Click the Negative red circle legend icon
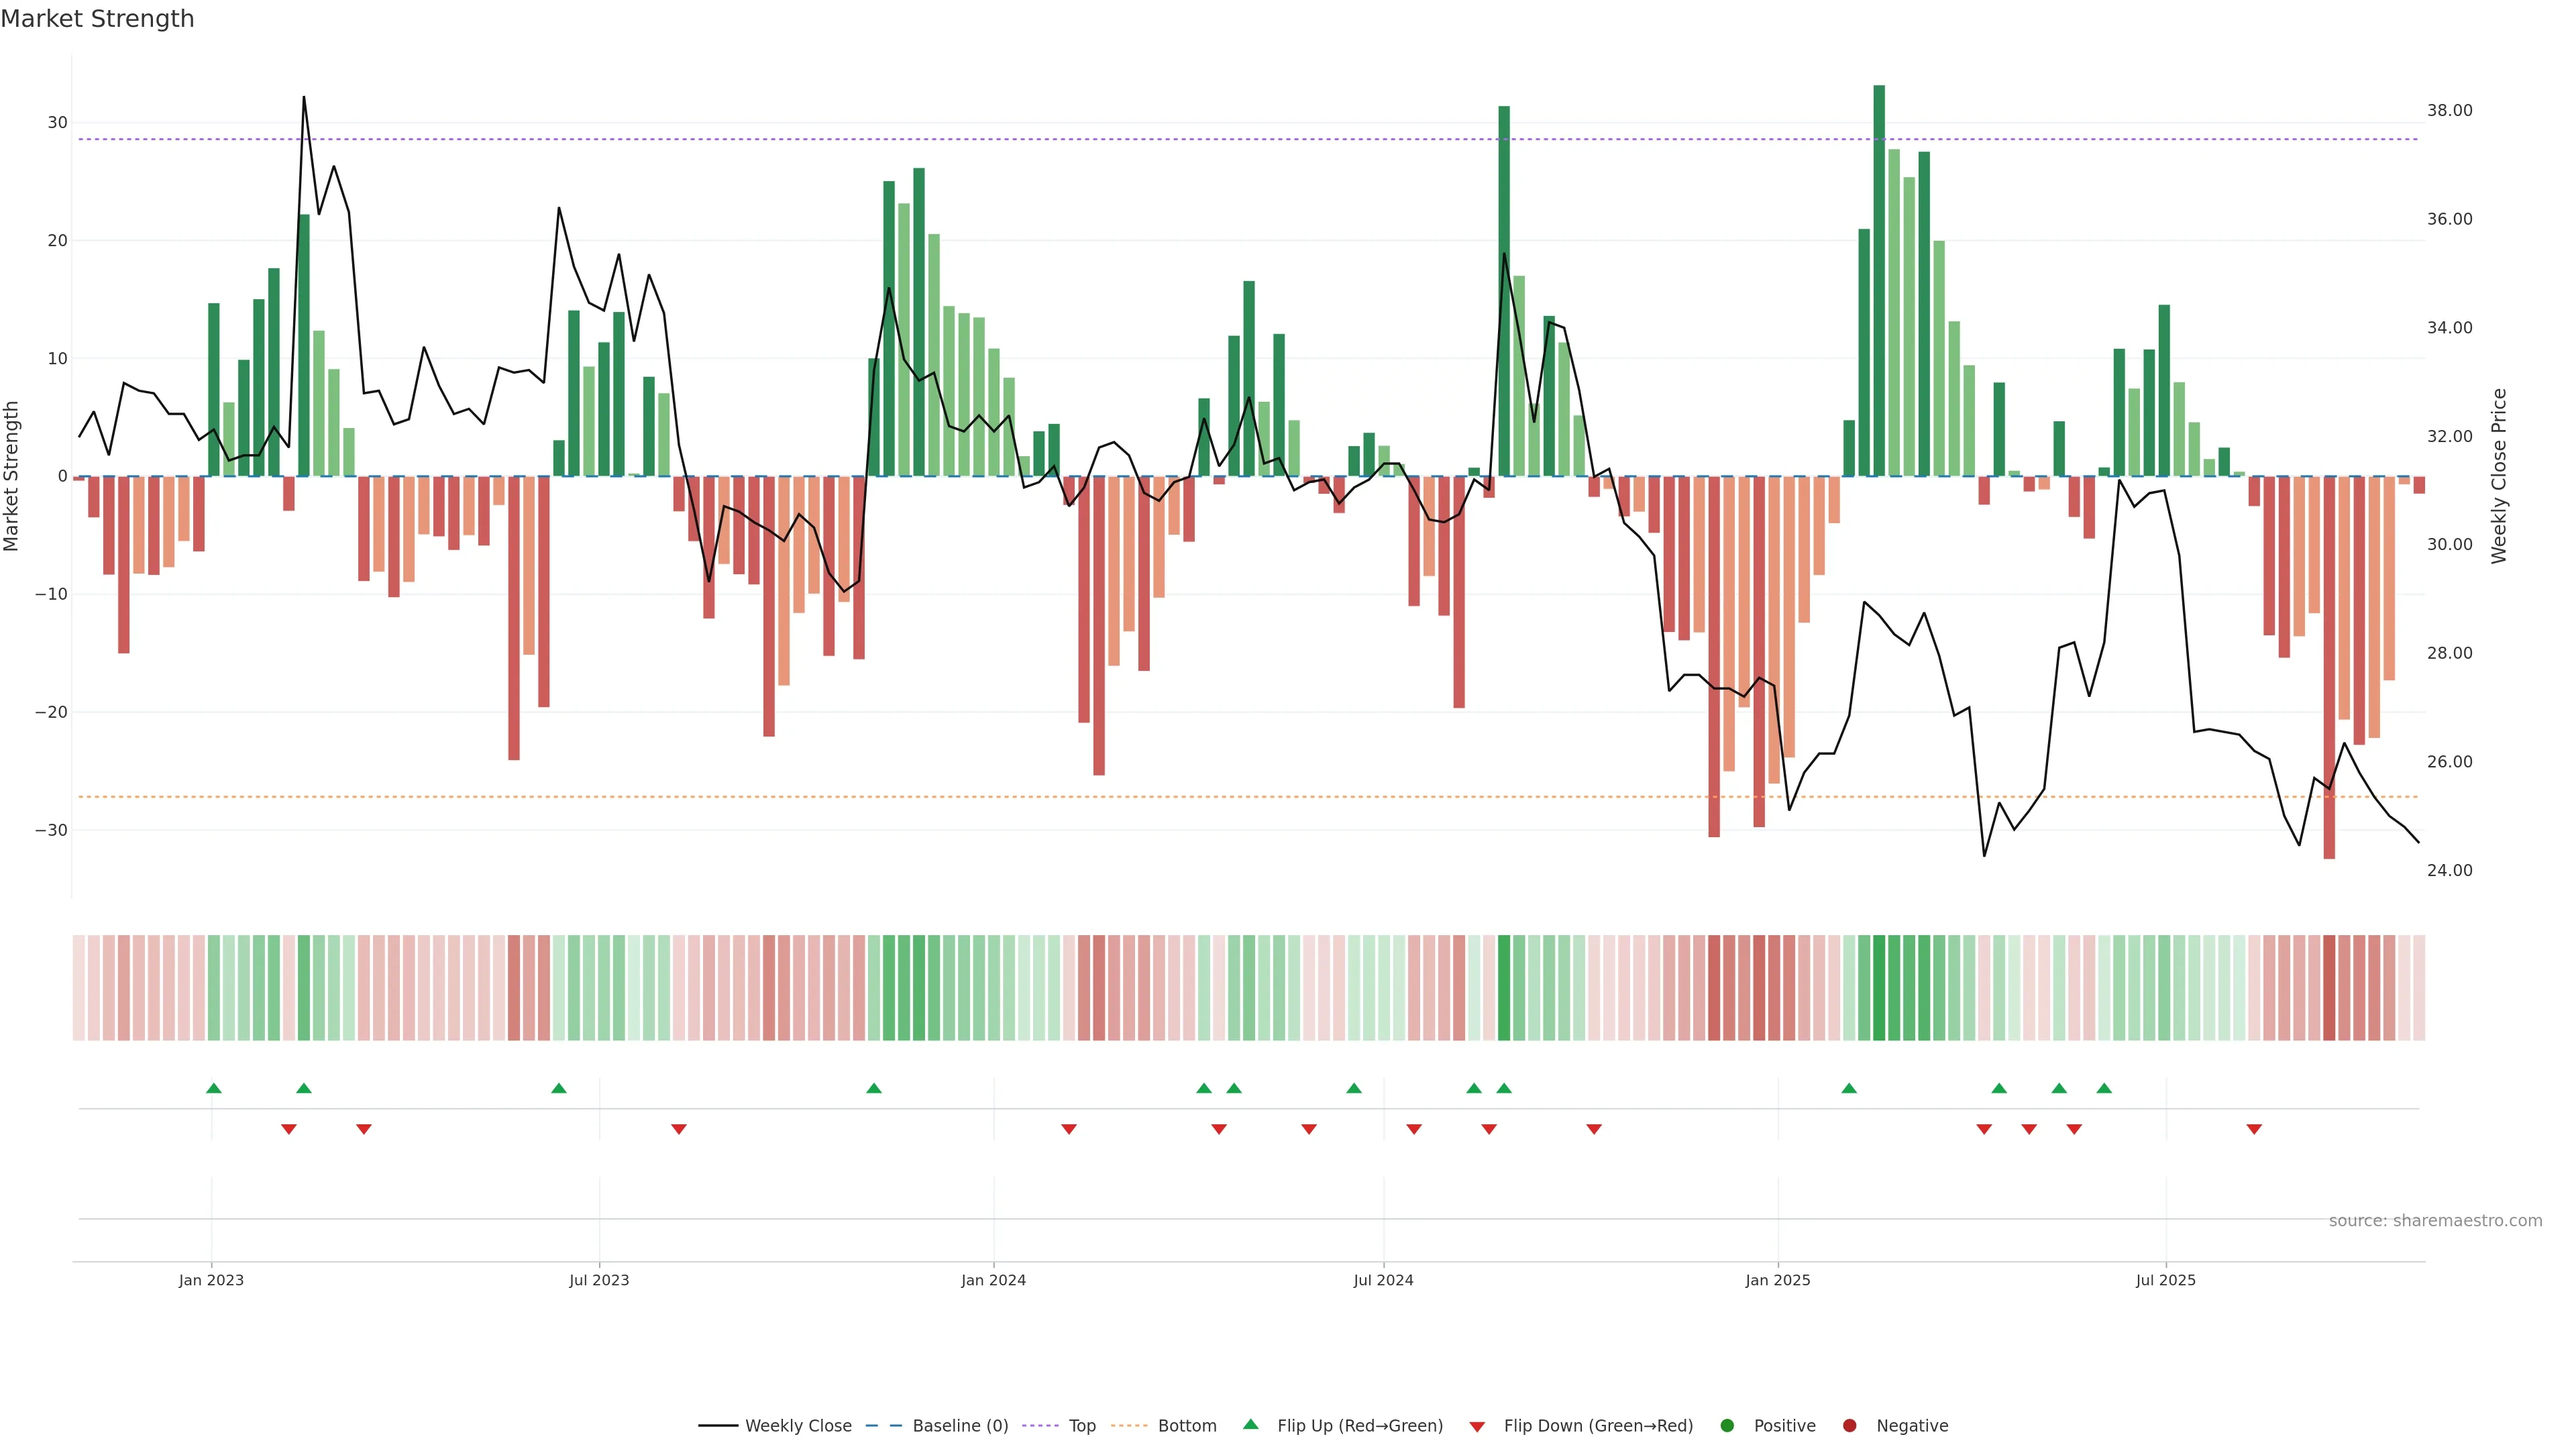 click(x=1849, y=1426)
